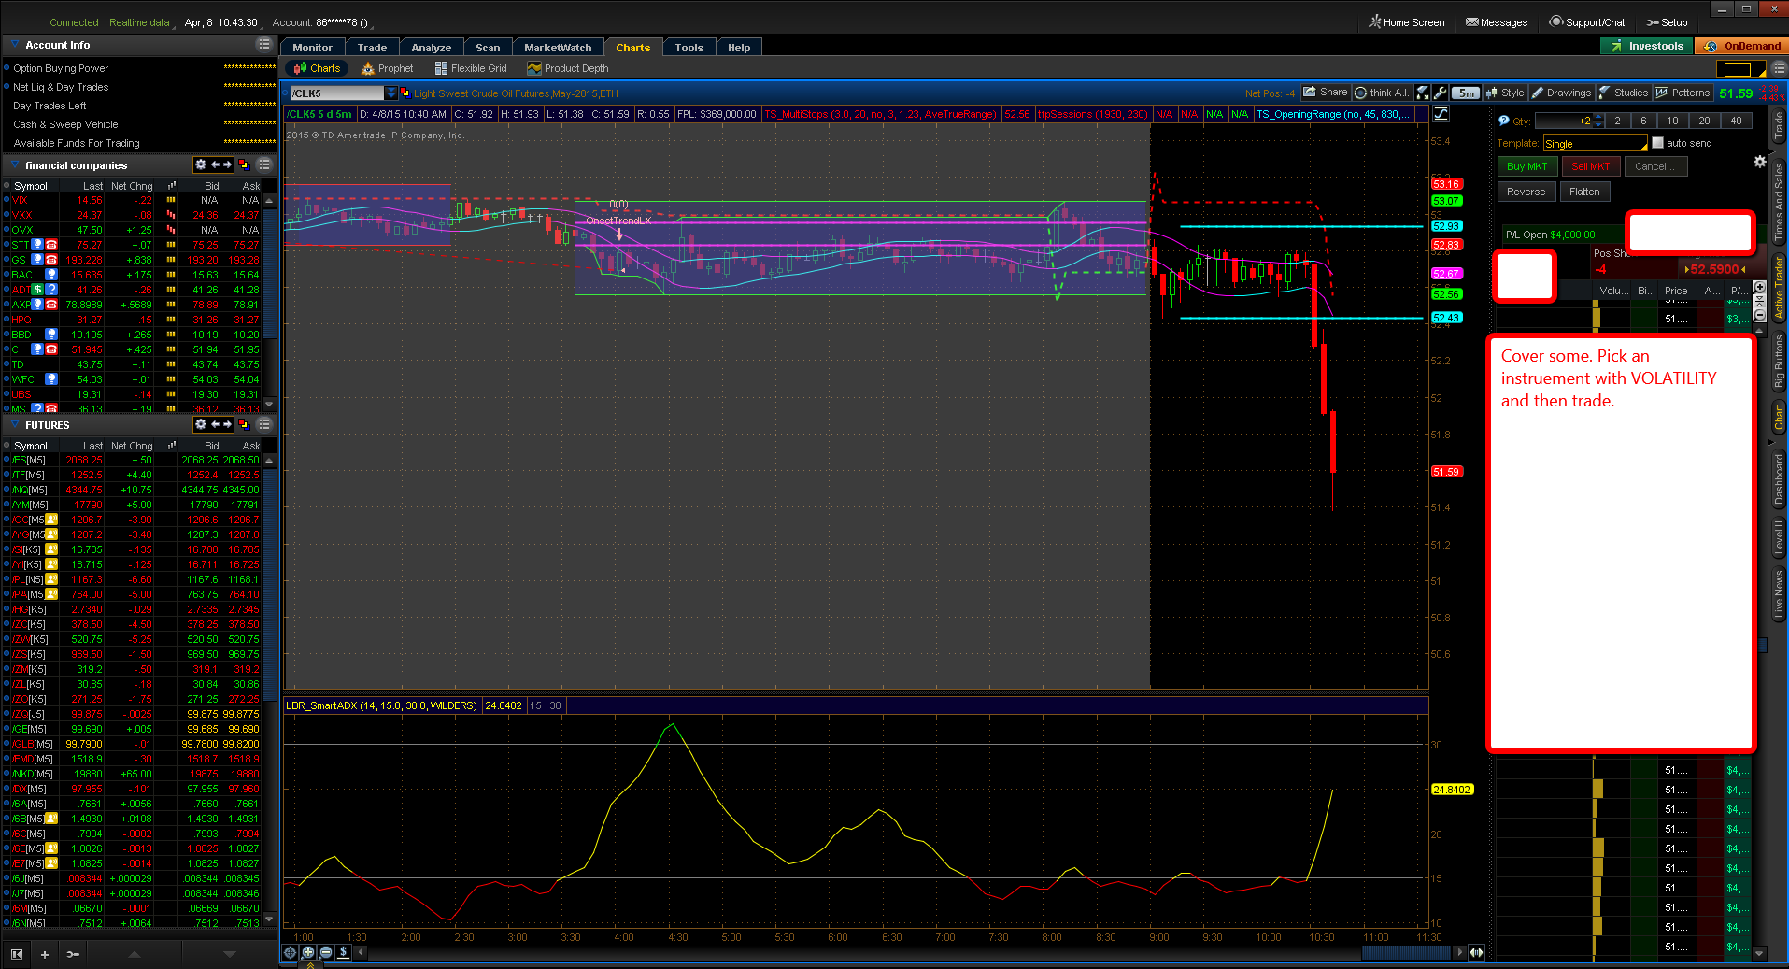
Task: Click the Qty input field
Action: 1564,121
